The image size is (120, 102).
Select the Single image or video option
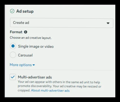click(13, 46)
